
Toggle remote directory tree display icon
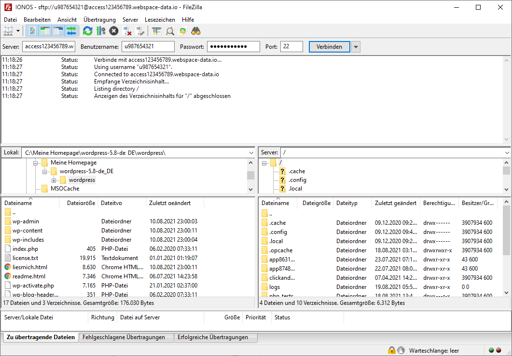point(58,31)
